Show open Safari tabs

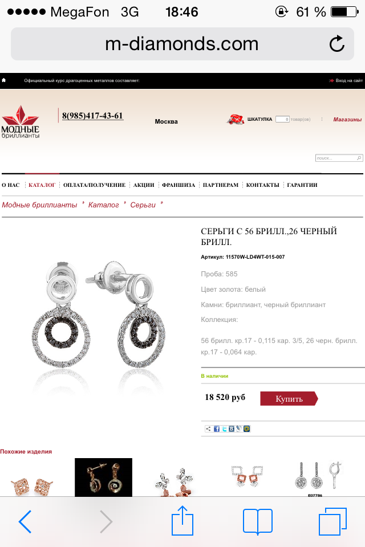click(x=332, y=521)
